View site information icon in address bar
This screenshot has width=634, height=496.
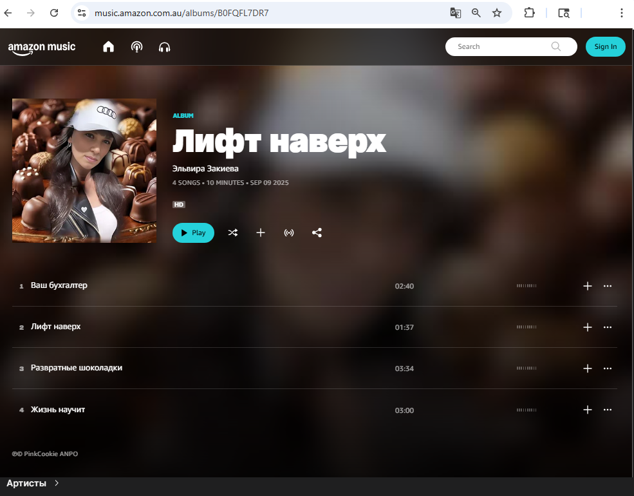(82, 13)
